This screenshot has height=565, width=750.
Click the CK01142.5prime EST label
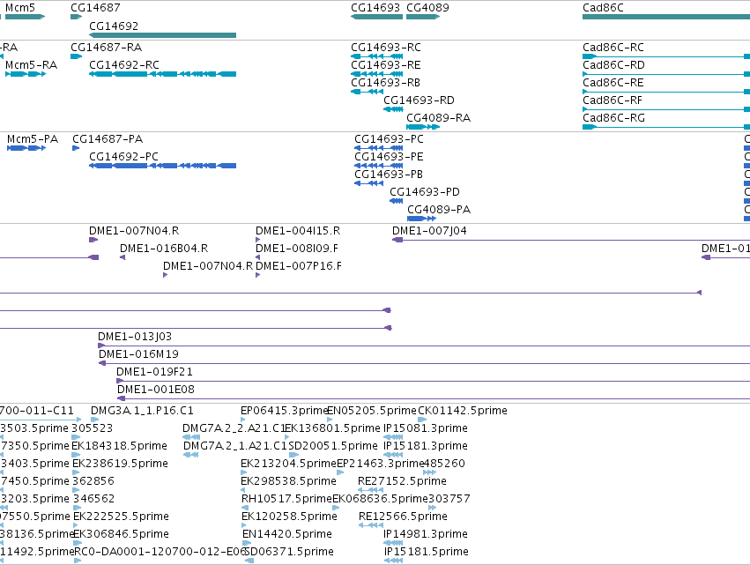(x=463, y=411)
